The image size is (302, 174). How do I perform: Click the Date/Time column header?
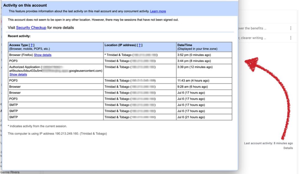(184, 45)
